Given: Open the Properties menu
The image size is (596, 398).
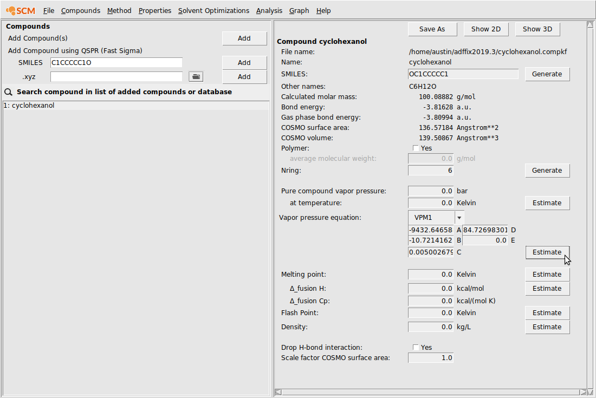Looking at the screenshot, I should (155, 11).
